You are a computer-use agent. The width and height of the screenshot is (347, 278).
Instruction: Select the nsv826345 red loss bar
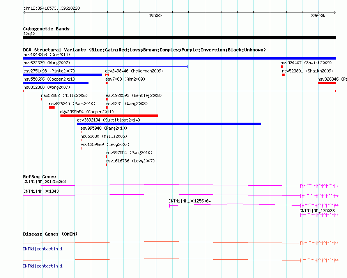coord(52,107)
